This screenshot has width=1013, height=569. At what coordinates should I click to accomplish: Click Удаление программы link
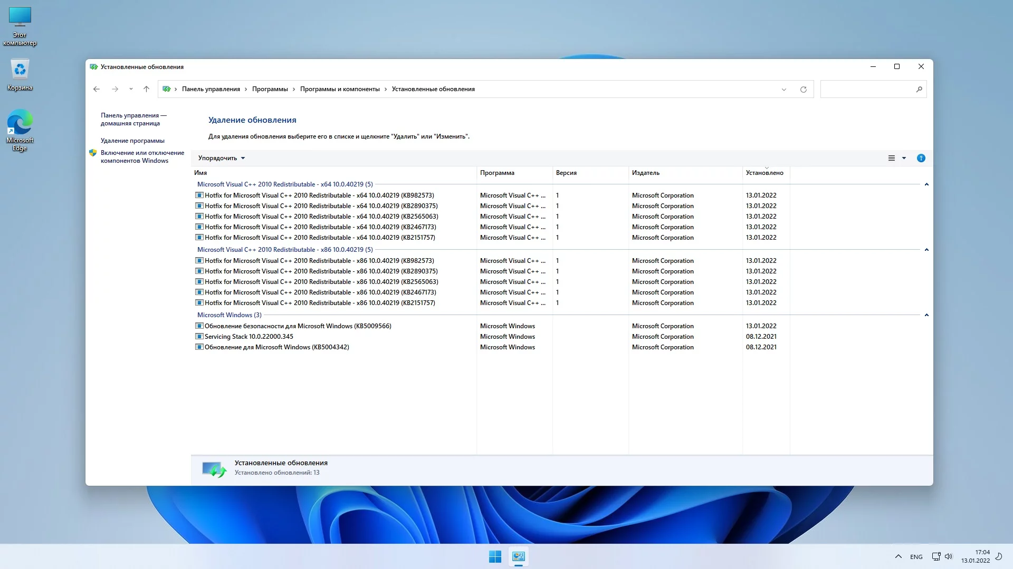point(133,140)
